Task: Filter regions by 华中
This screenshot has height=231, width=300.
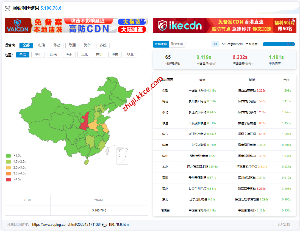Action: point(38,55)
